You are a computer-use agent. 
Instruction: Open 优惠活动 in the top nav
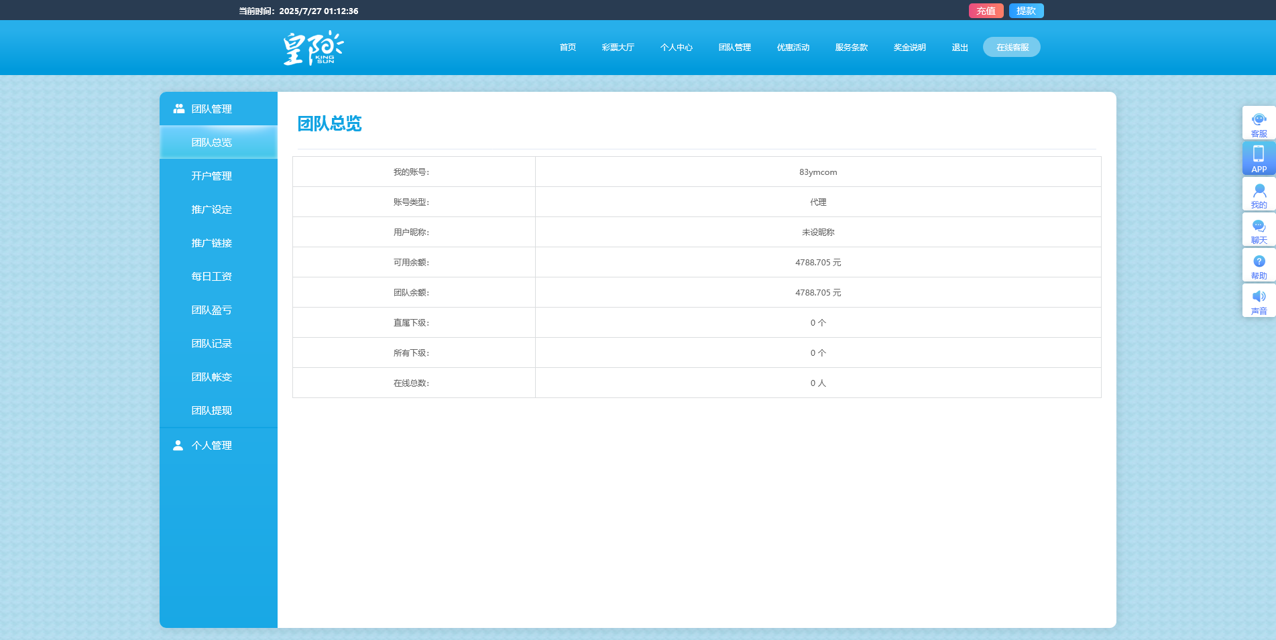pyautogui.click(x=793, y=48)
